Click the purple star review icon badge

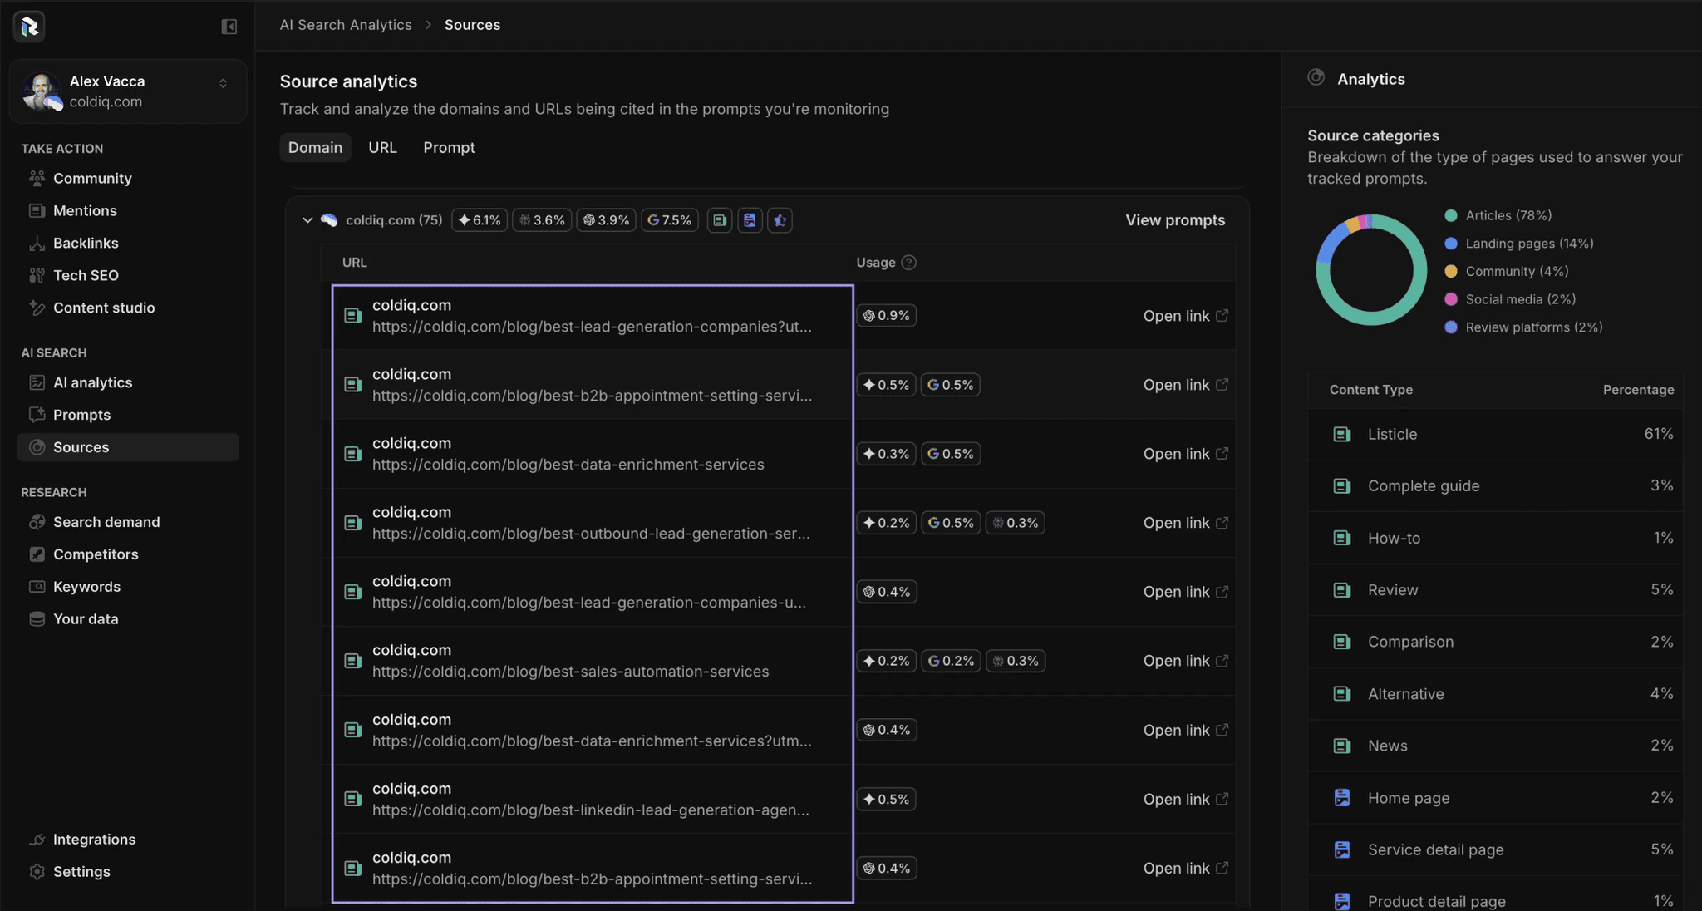780,220
